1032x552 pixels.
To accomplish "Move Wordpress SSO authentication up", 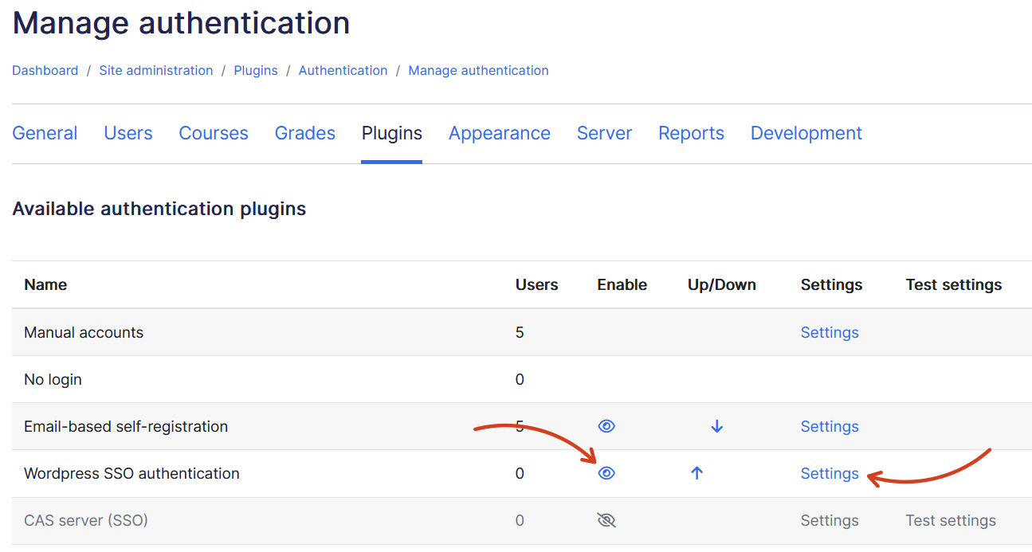I will (x=697, y=473).
